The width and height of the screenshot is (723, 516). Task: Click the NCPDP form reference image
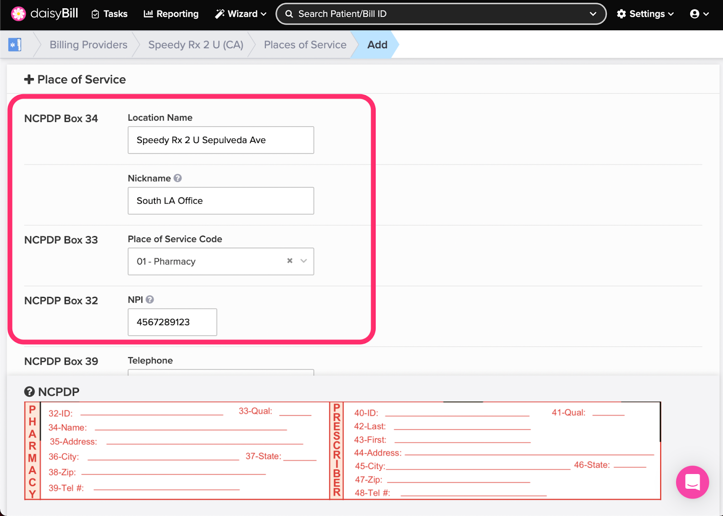point(343,451)
